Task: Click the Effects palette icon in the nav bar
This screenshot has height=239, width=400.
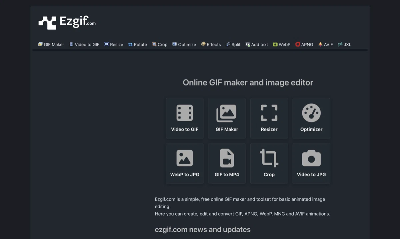Action: [x=203, y=44]
